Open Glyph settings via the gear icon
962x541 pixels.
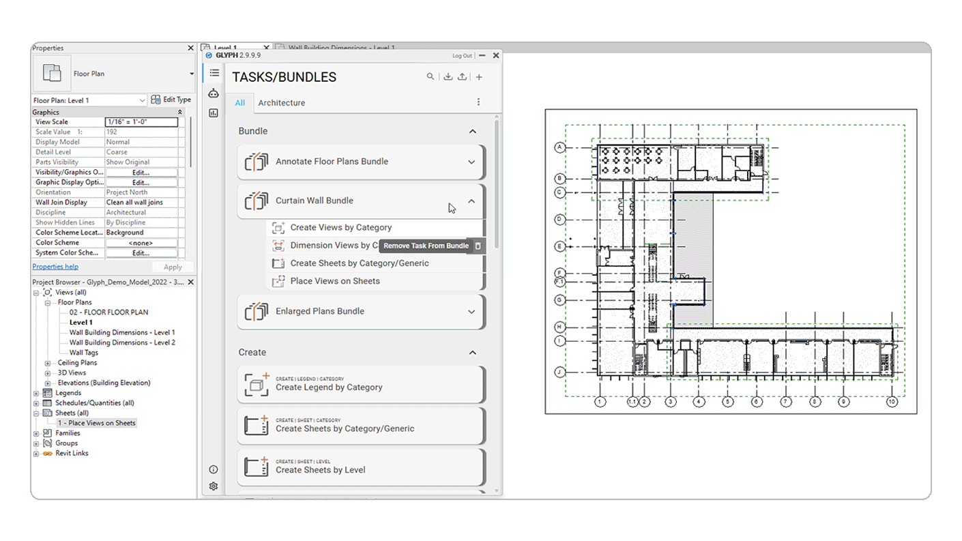(214, 486)
